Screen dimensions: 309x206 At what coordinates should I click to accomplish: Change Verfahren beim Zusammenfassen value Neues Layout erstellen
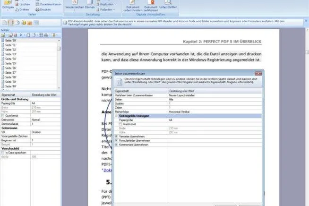point(215,95)
